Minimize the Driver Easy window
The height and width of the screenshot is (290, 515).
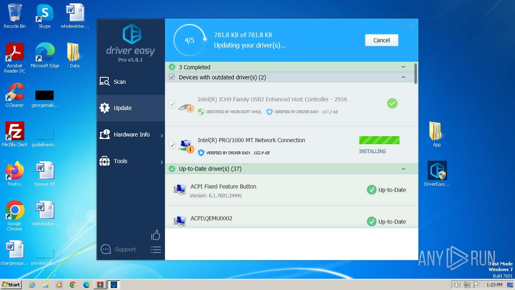point(399,26)
